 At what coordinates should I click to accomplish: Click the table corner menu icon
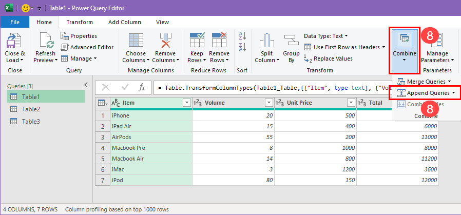coord(102,103)
